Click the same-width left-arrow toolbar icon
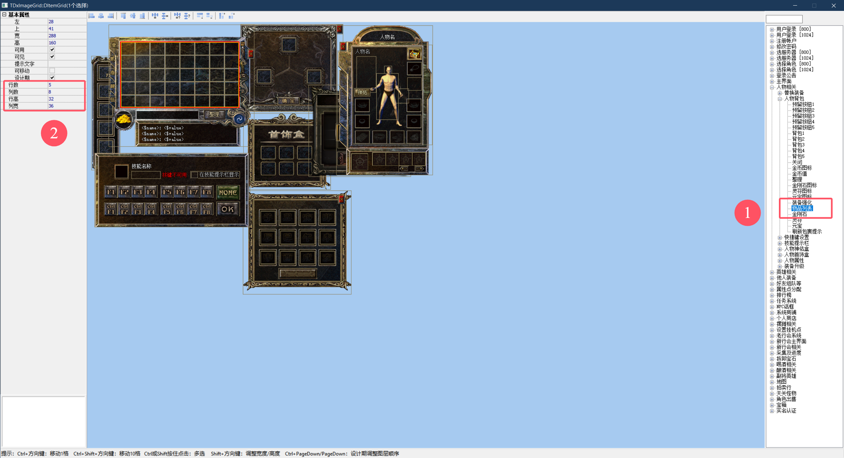Image resolution: width=844 pixels, height=458 pixels. 210,16
